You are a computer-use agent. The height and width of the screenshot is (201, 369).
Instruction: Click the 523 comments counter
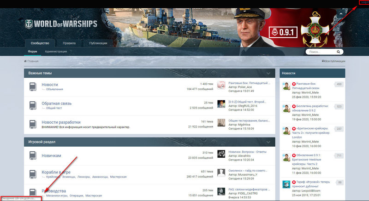pyautogui.click(x=339, y=107)
